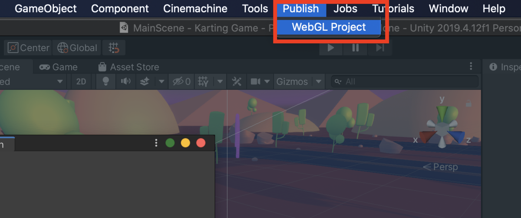
Task: Focus the scene search field
Action: tap(405, 81)
